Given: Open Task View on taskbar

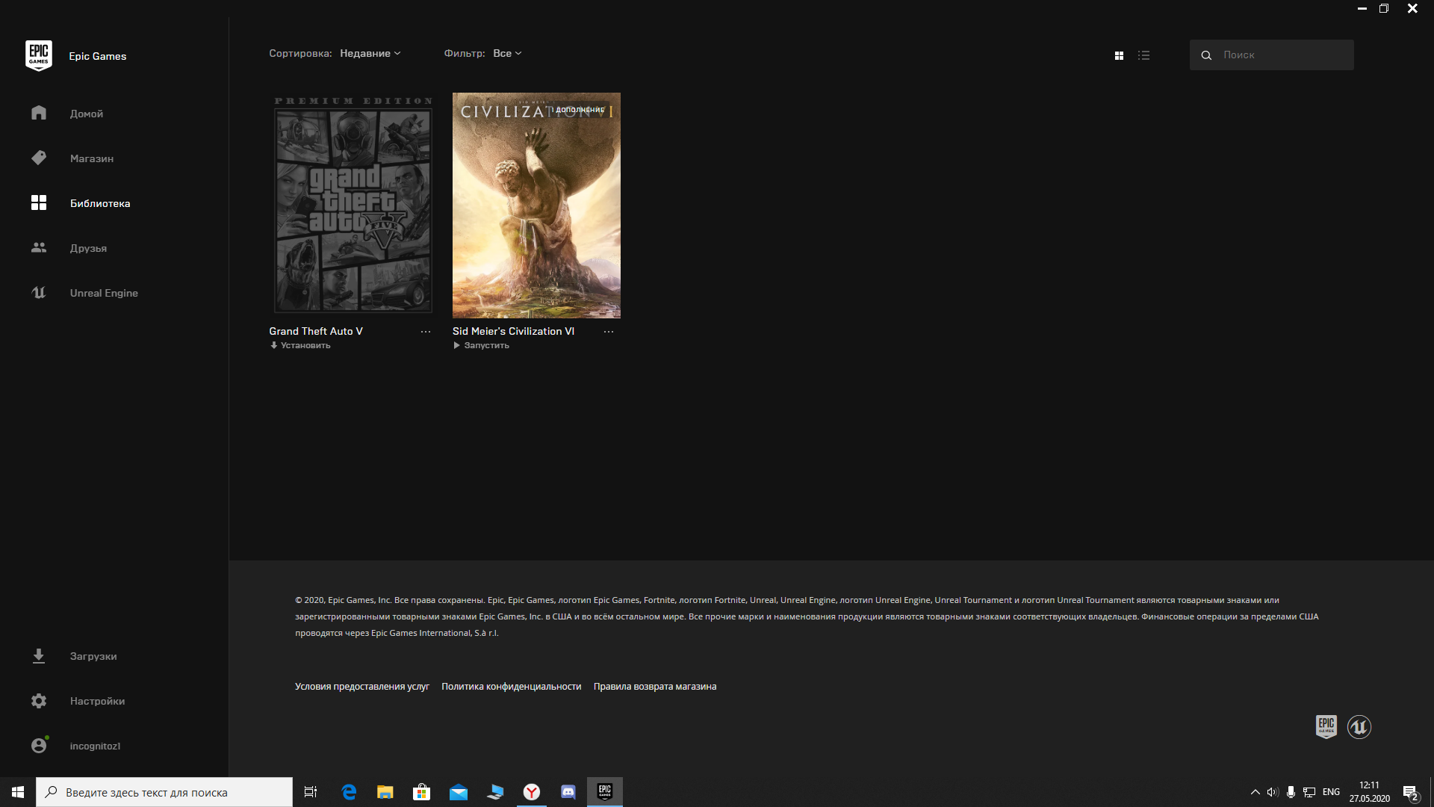Looking at the screenshot, I should point(311,792).
